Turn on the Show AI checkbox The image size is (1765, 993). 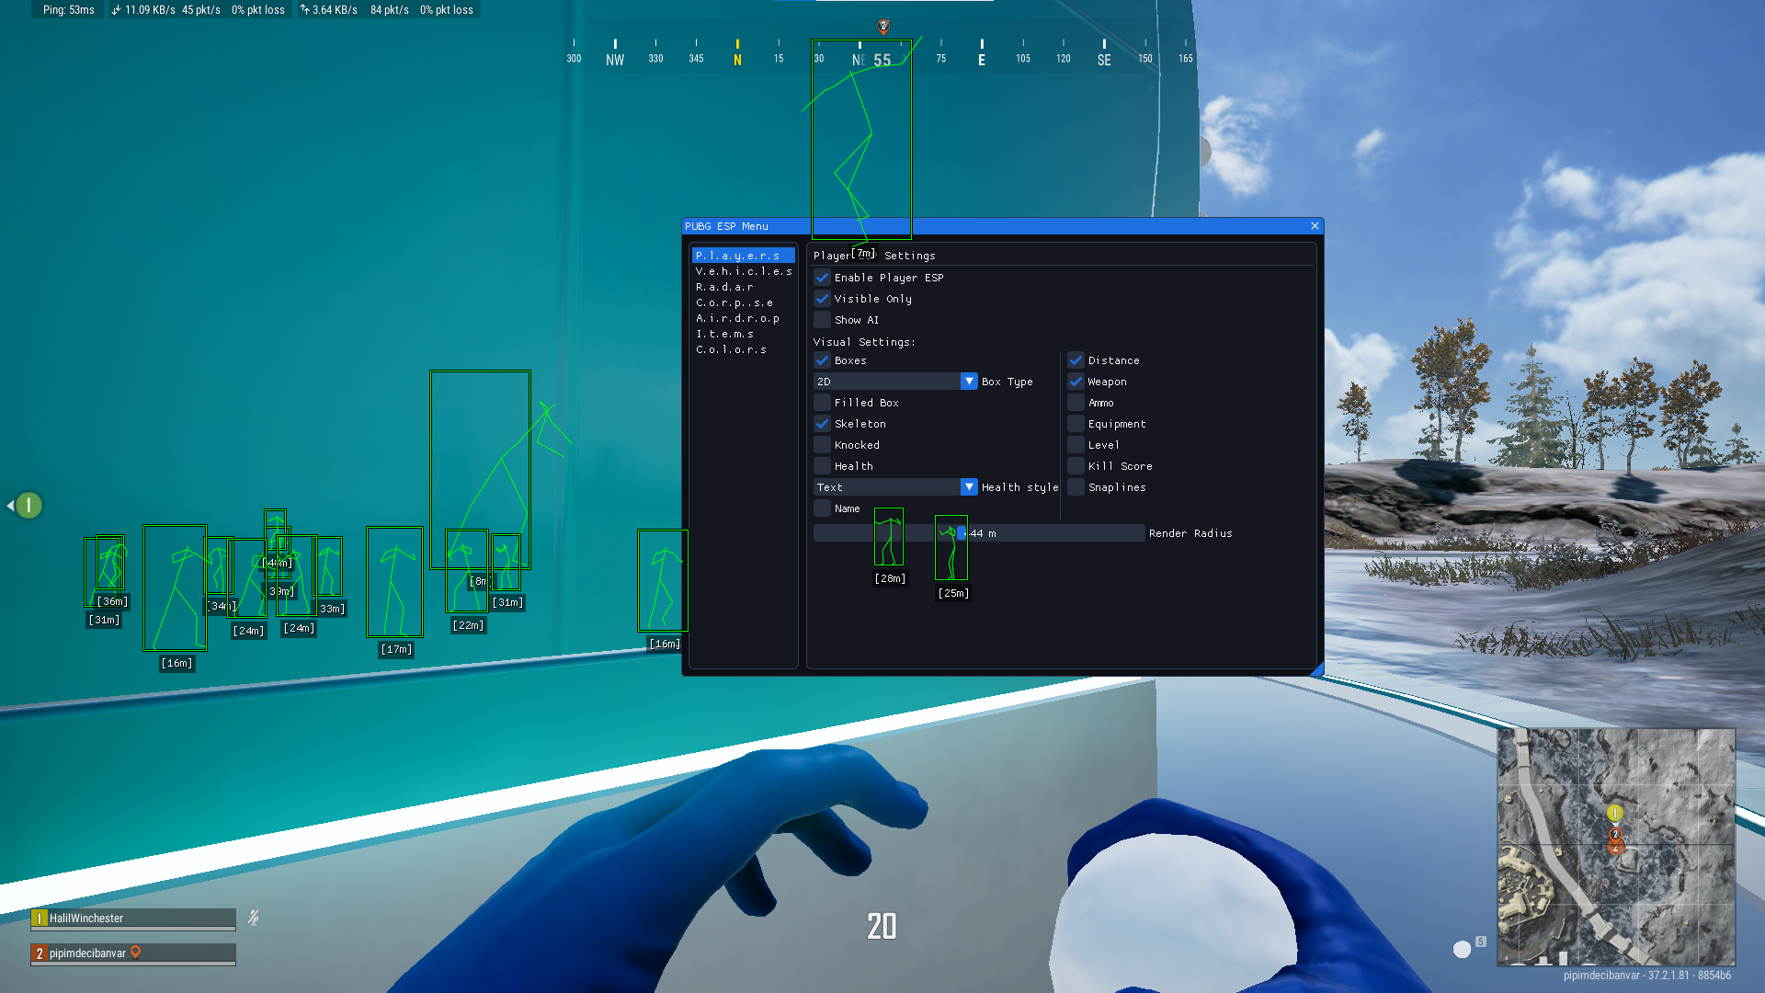tap(823, 320)
